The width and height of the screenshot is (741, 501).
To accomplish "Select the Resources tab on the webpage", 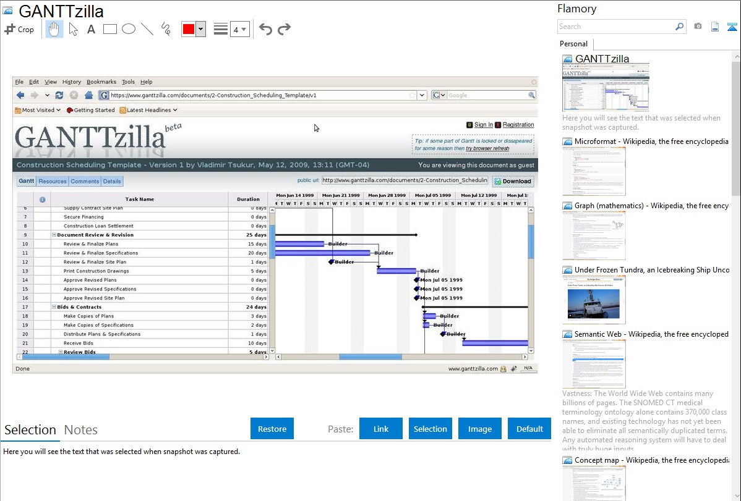I will tap(53, 182).
